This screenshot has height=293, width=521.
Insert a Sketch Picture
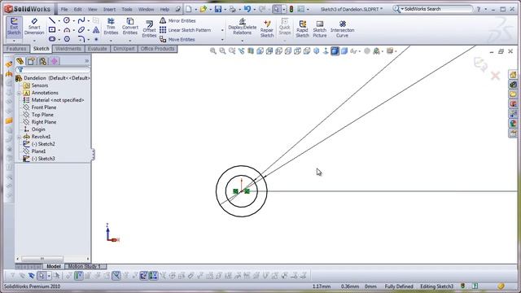pos(320,28)
